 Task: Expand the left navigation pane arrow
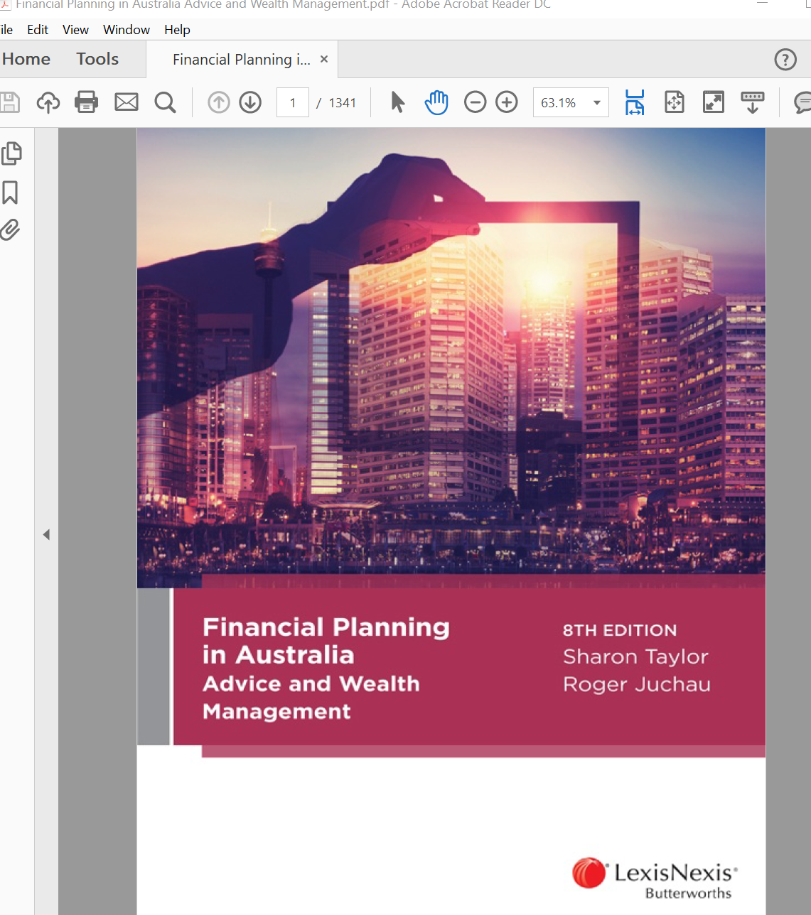click(x=46, y=534)
